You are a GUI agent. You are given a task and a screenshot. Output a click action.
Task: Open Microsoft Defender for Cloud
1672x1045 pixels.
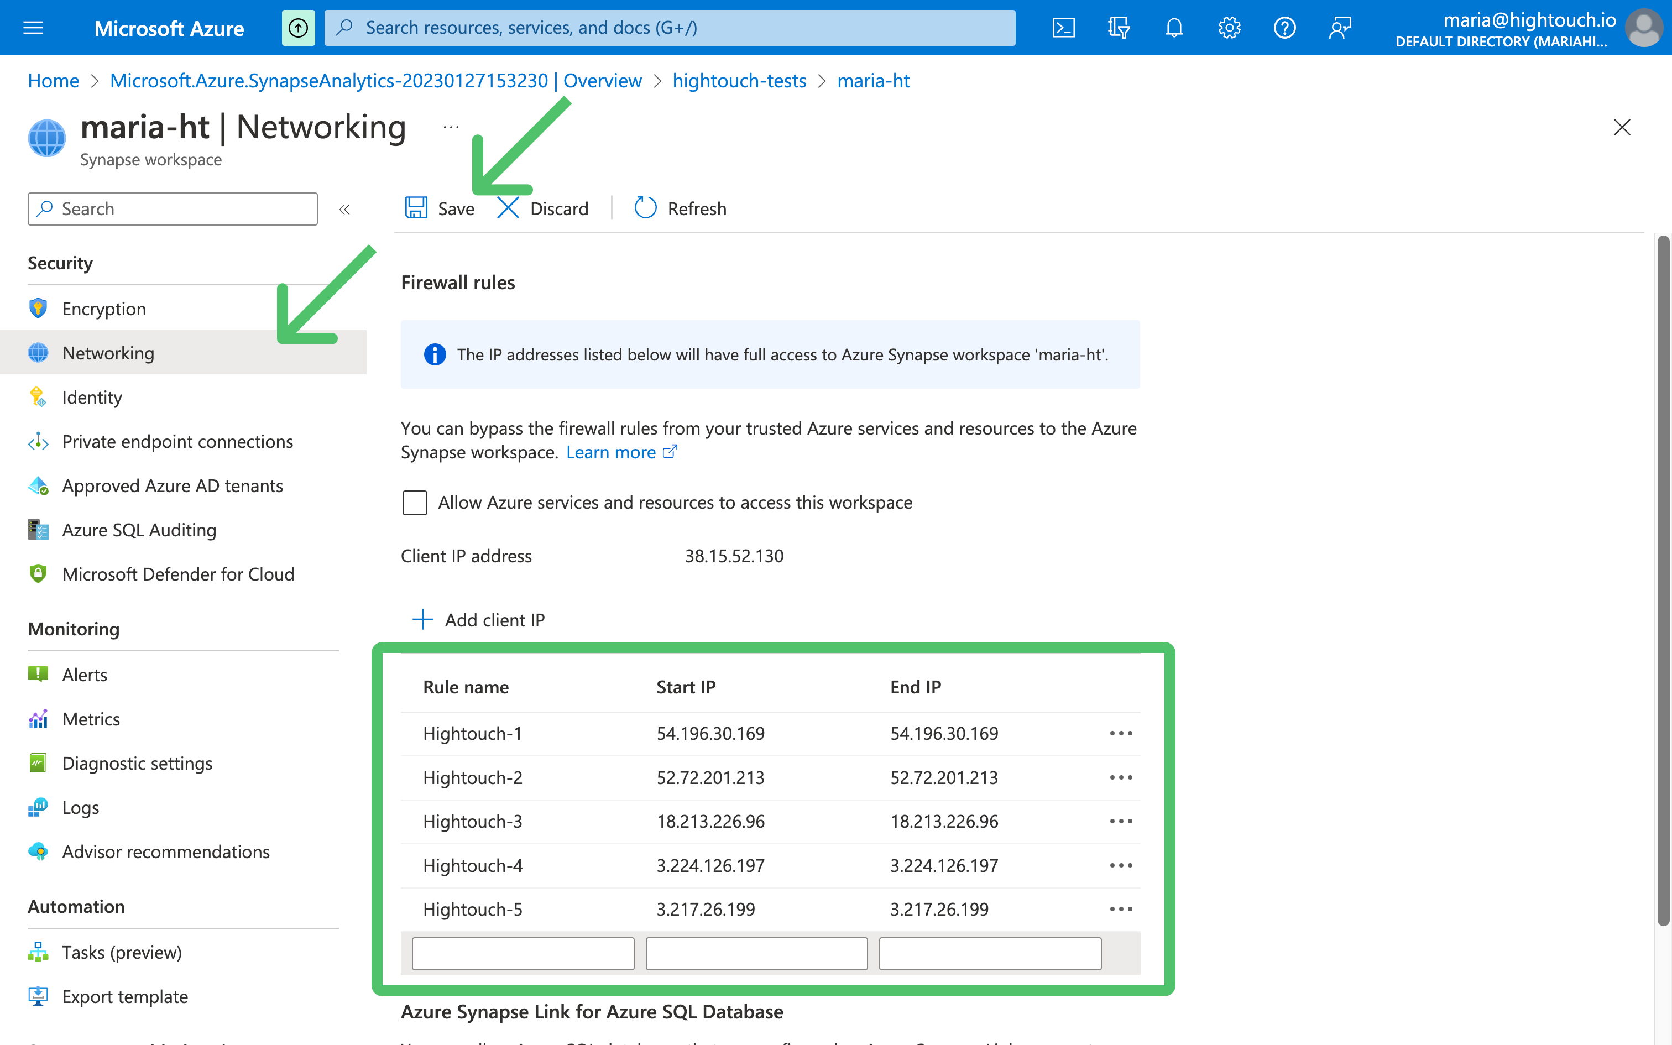pyautogui.click(x=178, y=574)
